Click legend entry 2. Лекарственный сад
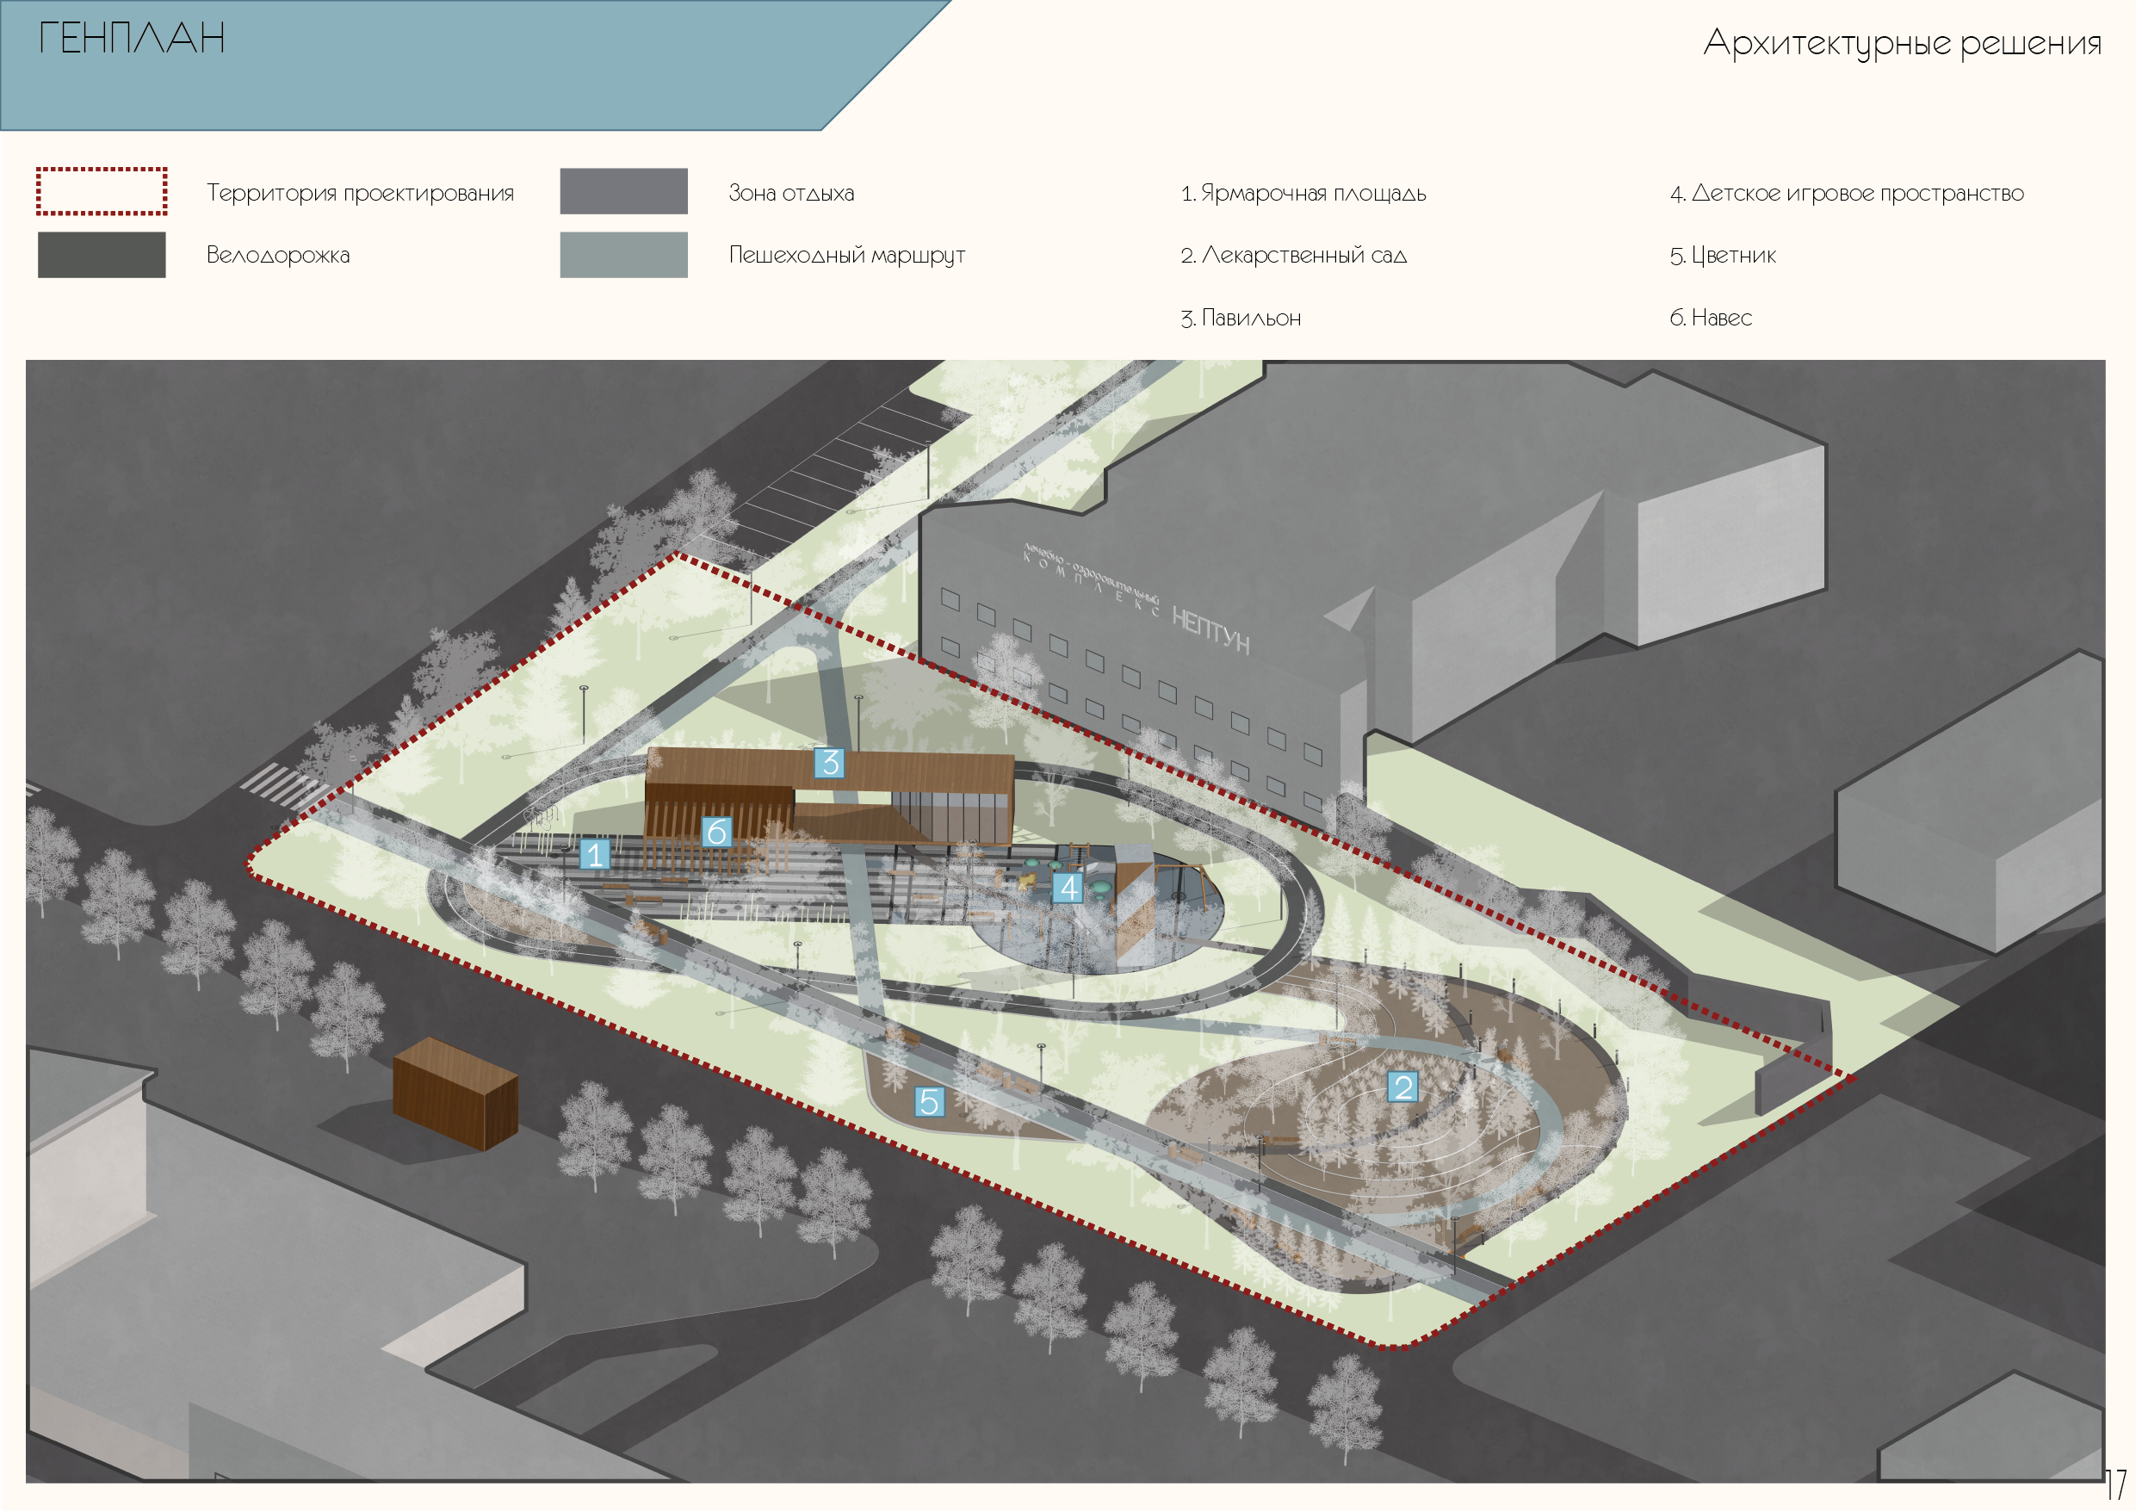Viewport: 2136px width, 1511px height. [x=1293, y=255]
